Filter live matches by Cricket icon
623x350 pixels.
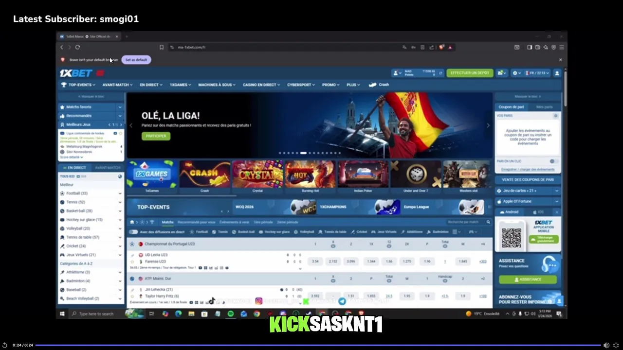point(353,232)
